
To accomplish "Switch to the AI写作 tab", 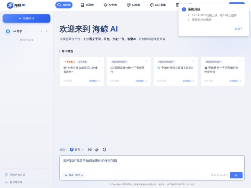I will 87,5.
